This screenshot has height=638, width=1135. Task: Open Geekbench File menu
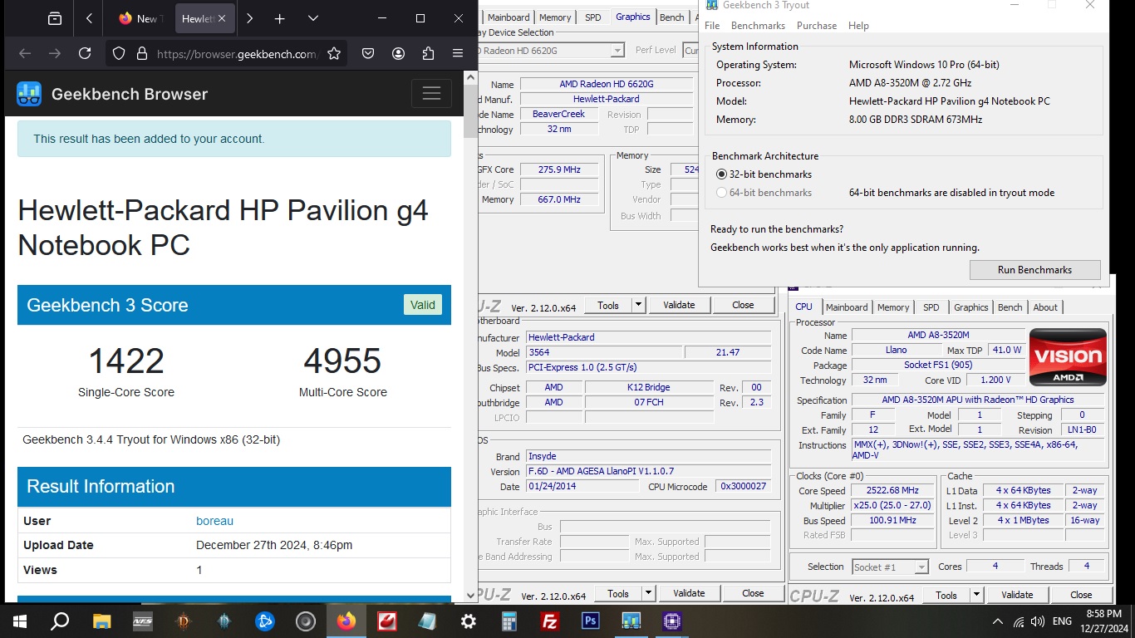tap(712, 26)
